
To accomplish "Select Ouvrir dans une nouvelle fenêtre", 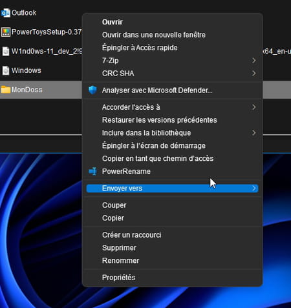I will (x=172, y=35).
